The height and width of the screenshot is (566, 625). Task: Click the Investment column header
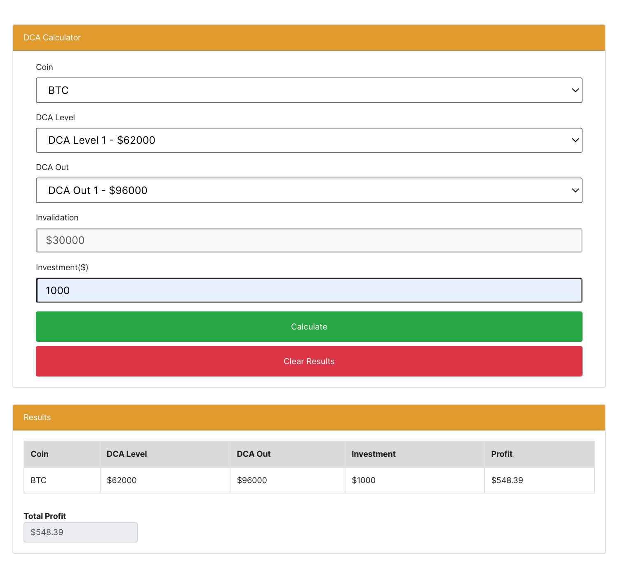(414, 454)
